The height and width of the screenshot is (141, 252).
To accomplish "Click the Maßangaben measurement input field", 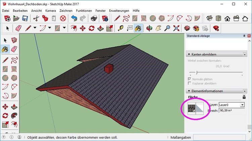I will click(x=219, y=137).
